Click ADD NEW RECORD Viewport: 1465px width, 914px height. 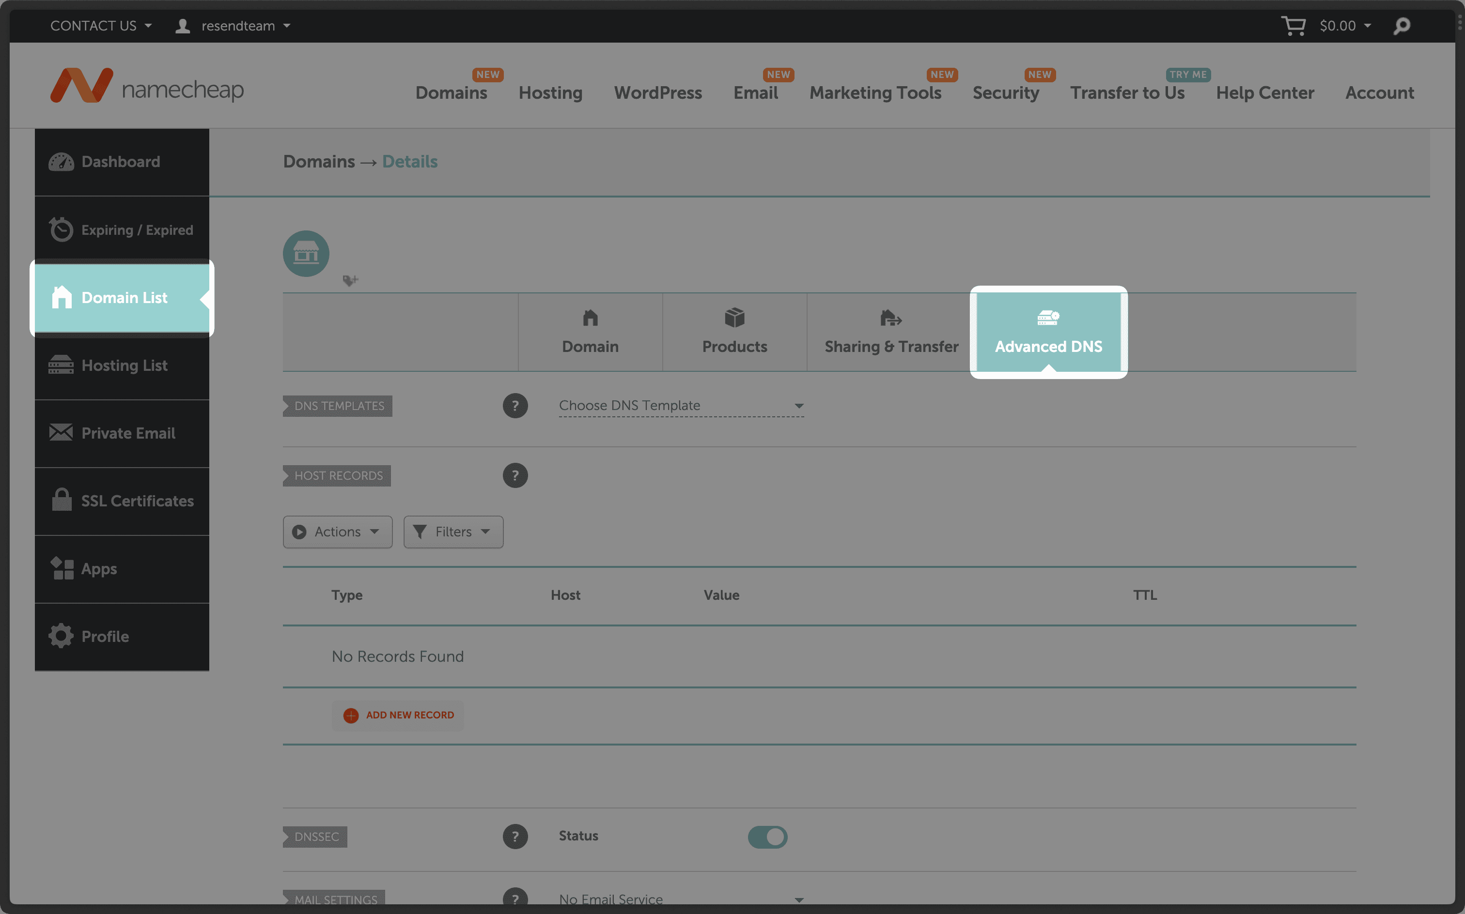(x=397, y=715)
